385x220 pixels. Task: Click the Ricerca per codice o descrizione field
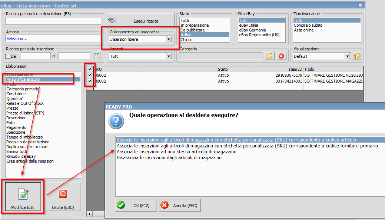[53, 21]
